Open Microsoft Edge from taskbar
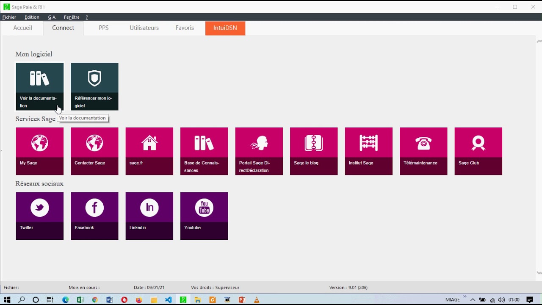This screenshot has width=542, height=305. click(65, 300)
